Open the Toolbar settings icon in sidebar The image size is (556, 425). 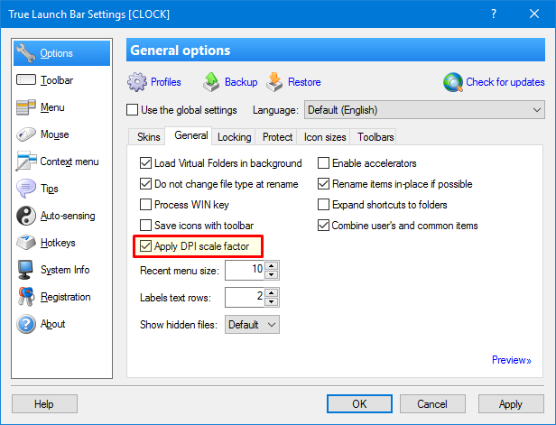(25, 81)
